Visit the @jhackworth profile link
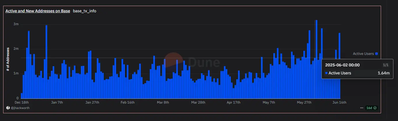This screenshot has height=121, width=398. pyautogui.click(x=20, y=108)
